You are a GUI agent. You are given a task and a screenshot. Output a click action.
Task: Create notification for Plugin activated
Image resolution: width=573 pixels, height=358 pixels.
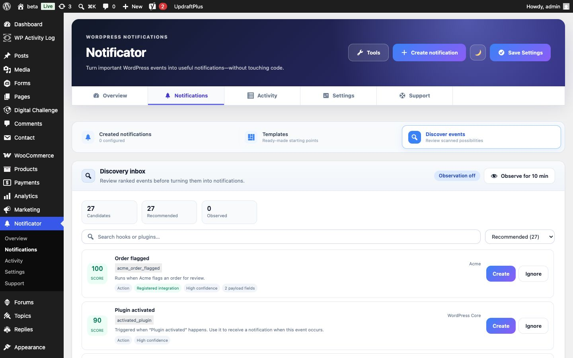[501, 326]
